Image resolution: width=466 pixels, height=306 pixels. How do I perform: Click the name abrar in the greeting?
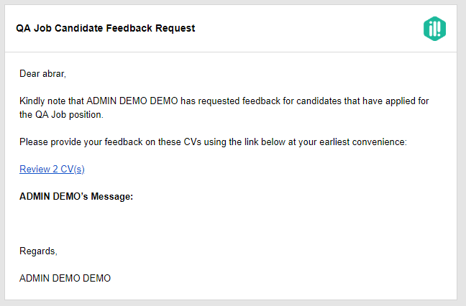click(x=54, y=73)
